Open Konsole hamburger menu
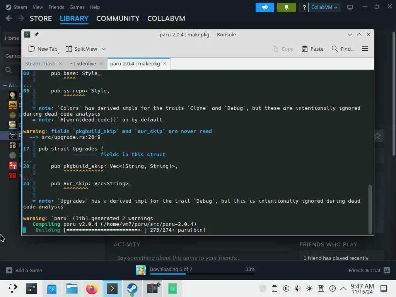This screenshot has width=396, height=297. 365,49
